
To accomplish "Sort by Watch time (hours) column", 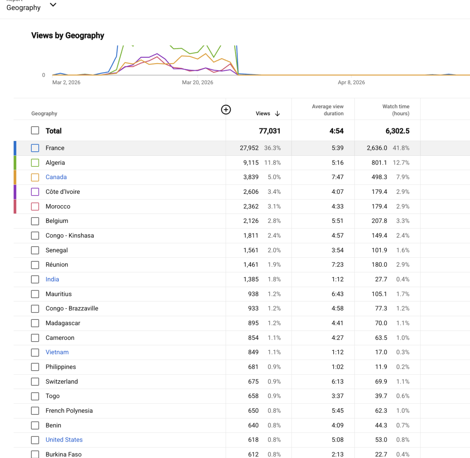I will pos(396,110).
